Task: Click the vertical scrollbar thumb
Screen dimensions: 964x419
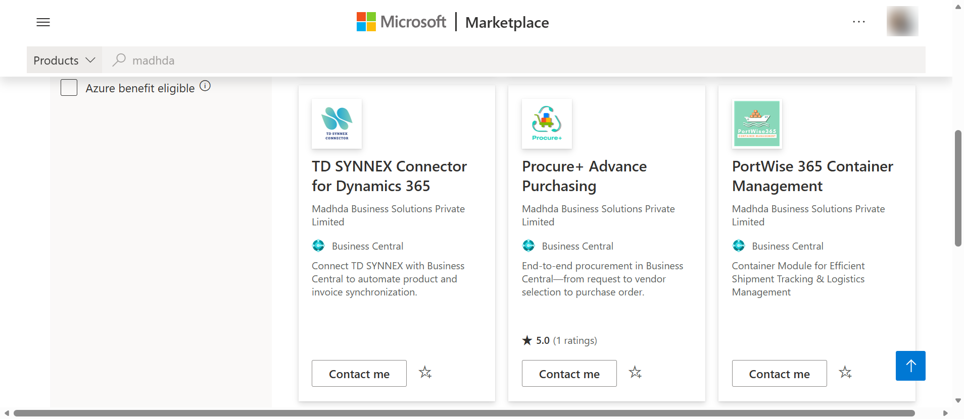Action: point(958,188)
